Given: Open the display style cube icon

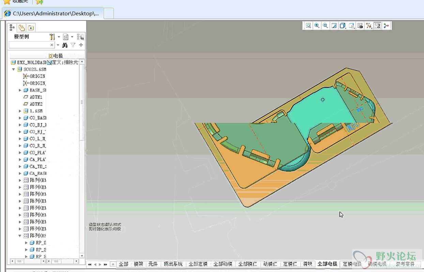Looking at the screenshot, I should [343, 26].
